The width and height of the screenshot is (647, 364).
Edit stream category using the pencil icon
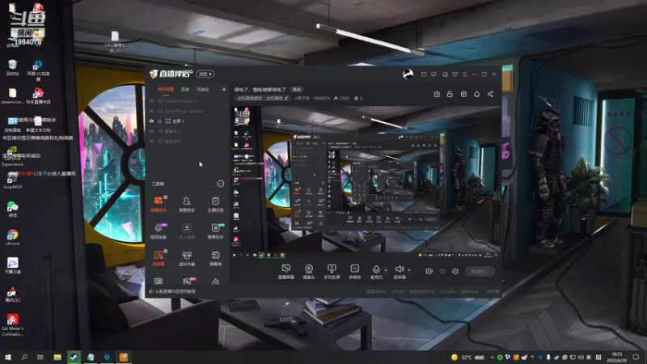click(x=286, y=98)
